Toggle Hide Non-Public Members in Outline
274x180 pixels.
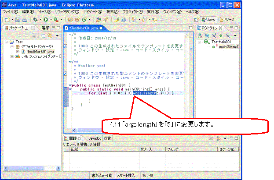pyautogui.click(x=221, y=35)
